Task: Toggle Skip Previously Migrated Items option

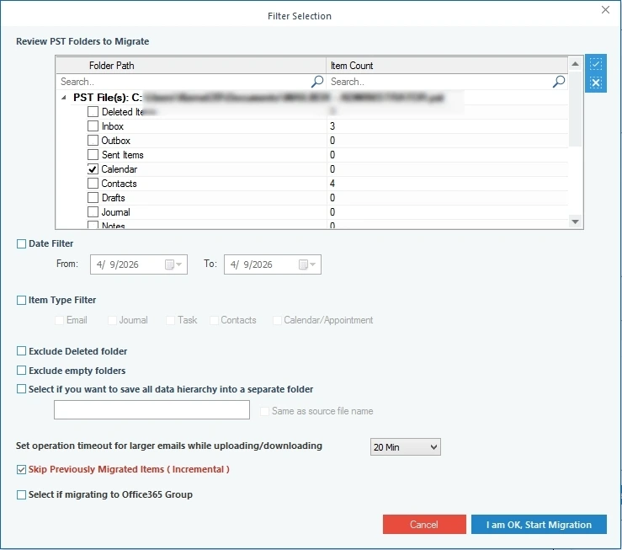Action: pos(21,469)
